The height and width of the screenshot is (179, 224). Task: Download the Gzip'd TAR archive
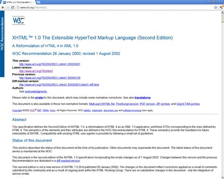tap(188, 104)
